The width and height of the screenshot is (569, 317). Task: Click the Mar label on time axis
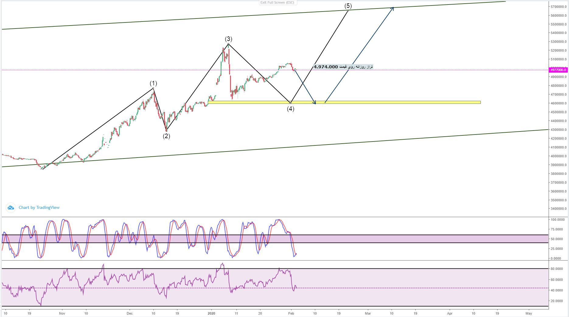coord(368,313)
